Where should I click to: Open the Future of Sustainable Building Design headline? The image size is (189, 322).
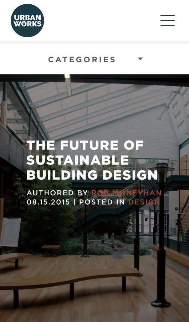tap(92, 160)
